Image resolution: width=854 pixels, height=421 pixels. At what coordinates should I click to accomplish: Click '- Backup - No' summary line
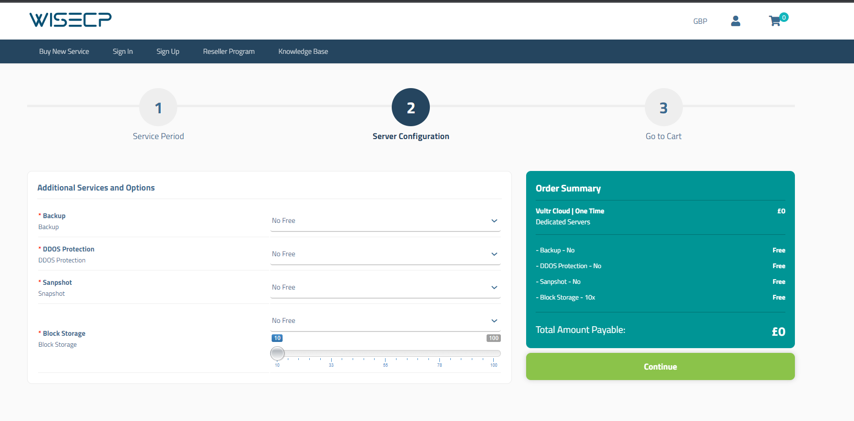pos(555,250)
